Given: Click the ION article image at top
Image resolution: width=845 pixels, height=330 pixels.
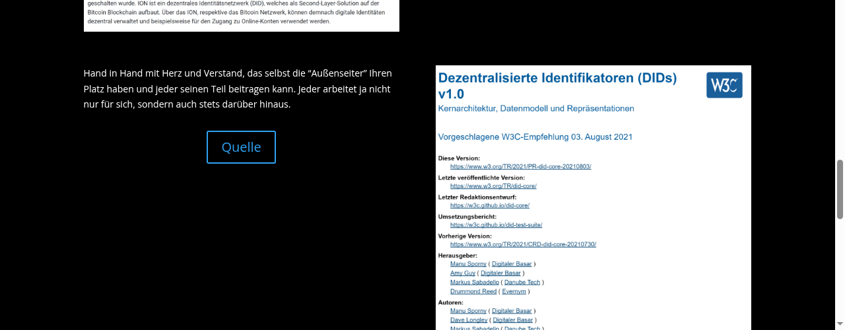Looking at the screenshot, I should tap(242, 16).
